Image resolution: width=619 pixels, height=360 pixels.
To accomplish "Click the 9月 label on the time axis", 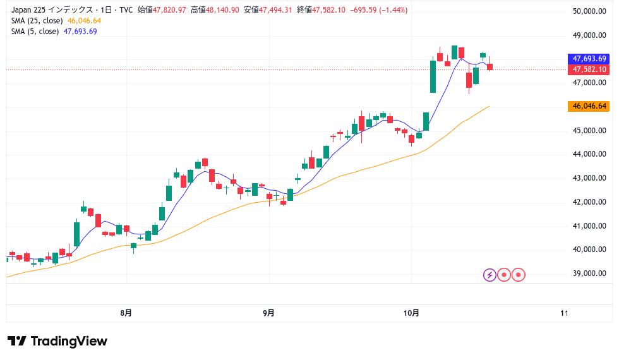I will click(269, 312).
